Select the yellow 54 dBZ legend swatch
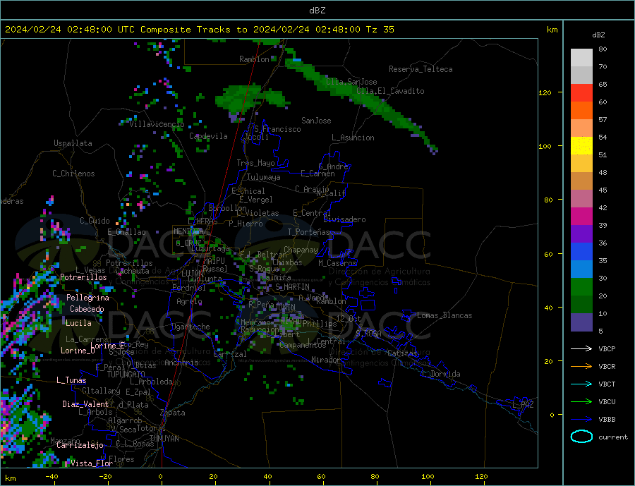Image resolution: width=635 pixels, height=486 pixels. click(581, 146)
